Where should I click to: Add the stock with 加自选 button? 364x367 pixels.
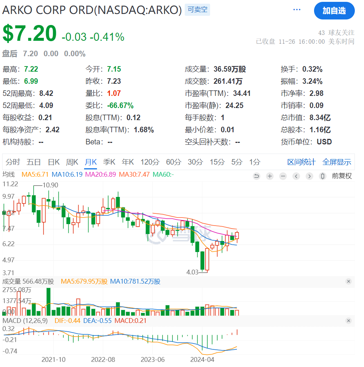click(x=334, y=11)
